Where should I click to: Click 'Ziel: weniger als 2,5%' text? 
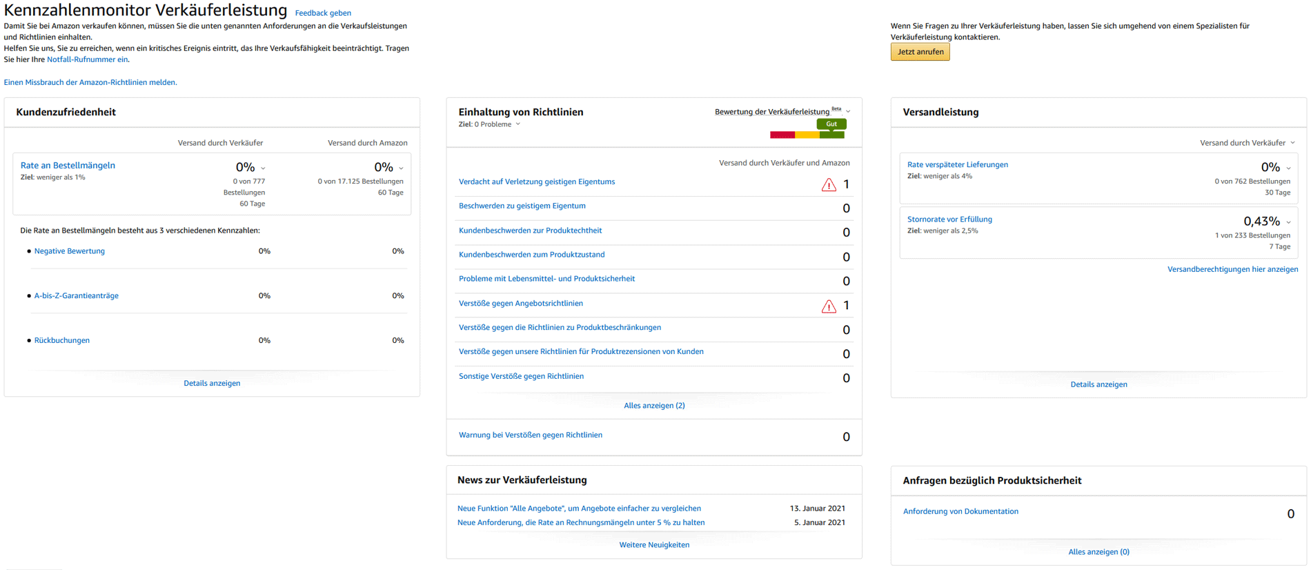click(943, 231)
